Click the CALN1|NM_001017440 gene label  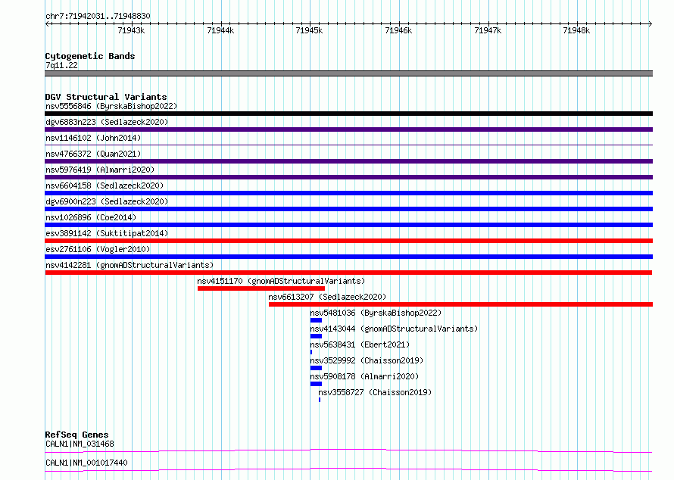tap(86, 463)
